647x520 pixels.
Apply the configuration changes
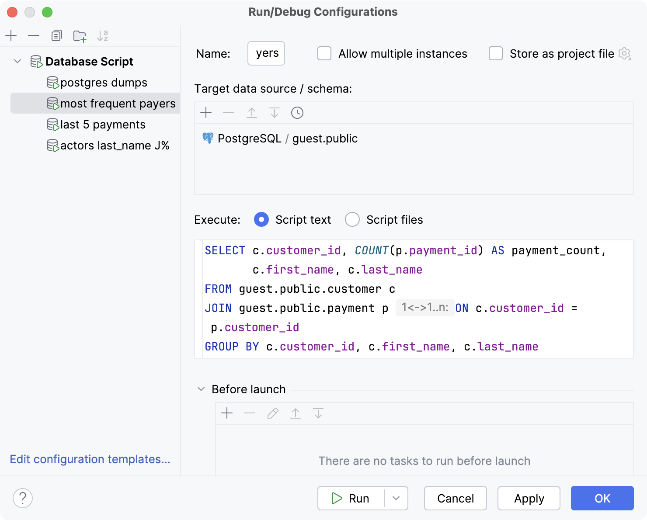click(529, 498)
